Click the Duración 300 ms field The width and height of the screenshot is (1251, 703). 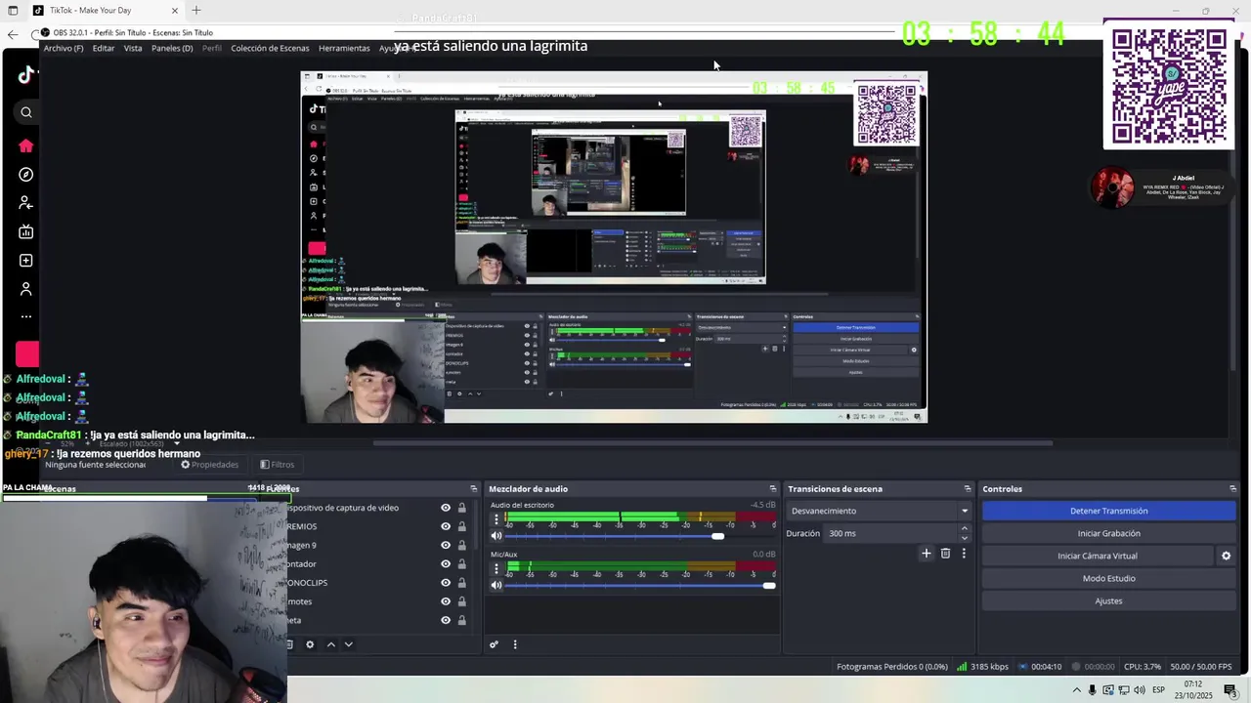891,533
